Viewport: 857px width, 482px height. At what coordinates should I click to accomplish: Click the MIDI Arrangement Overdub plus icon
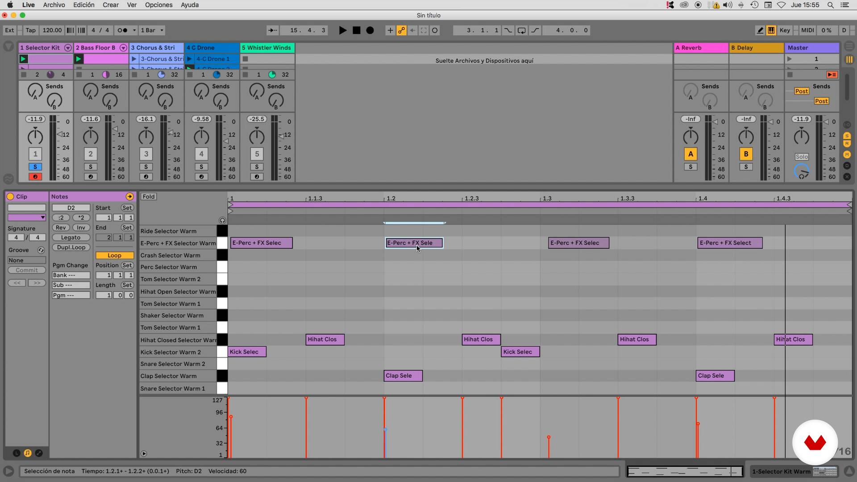[x=390, y=30]
